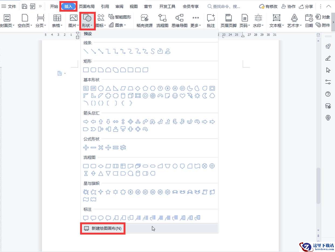Click the 有修改 status button
This screenshot has height=252, width=335.
(268, 6)
